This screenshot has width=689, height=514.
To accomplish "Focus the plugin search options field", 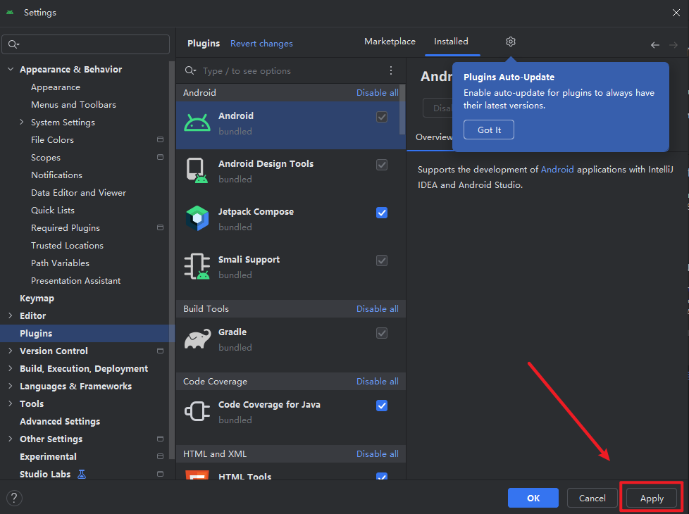I will click(289, 71).
